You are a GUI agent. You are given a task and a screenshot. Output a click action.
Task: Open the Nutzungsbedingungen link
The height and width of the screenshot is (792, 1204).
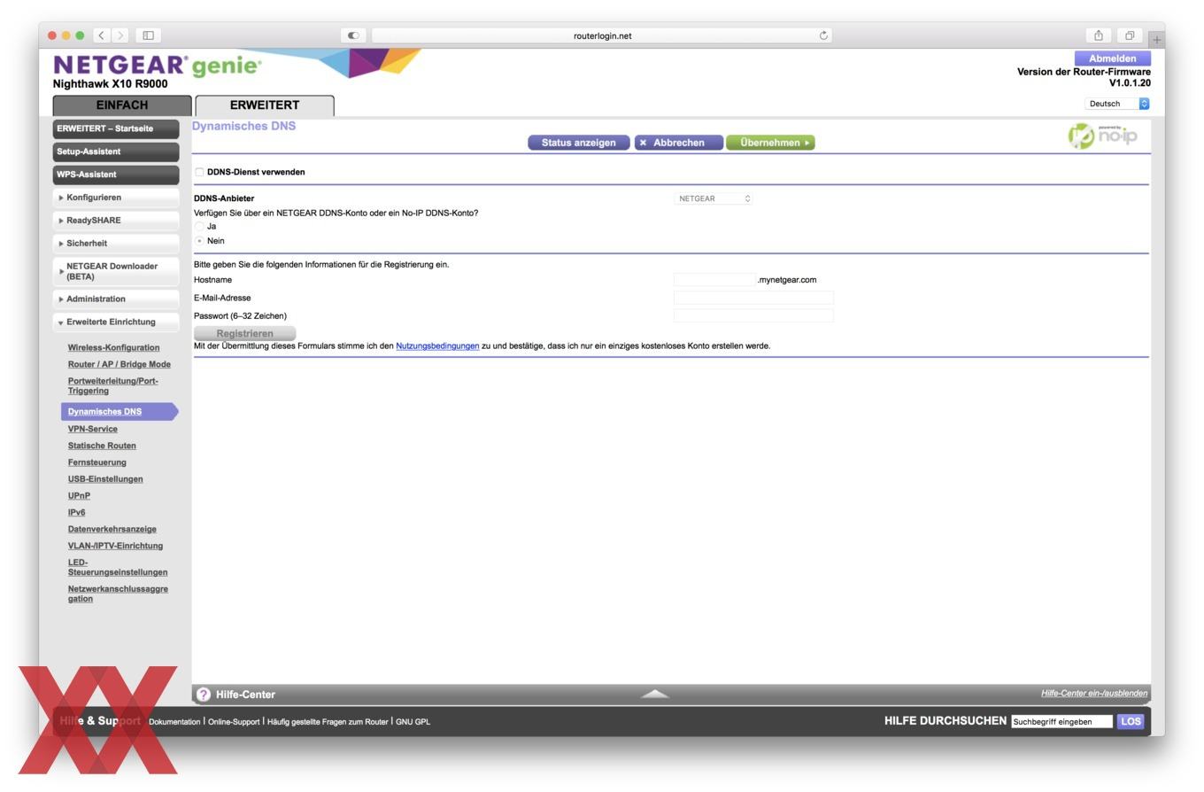click(x=437, y=346)
